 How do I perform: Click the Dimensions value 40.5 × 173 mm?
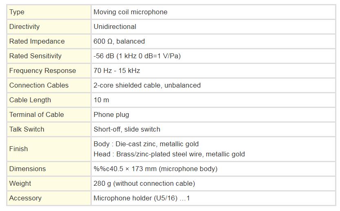[155, 169]
